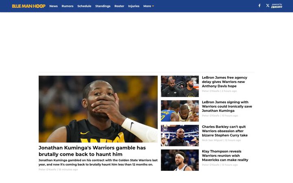
Task: Click byline Nick San Miguel 12 hours ago
Action: [x=221, y=140]
